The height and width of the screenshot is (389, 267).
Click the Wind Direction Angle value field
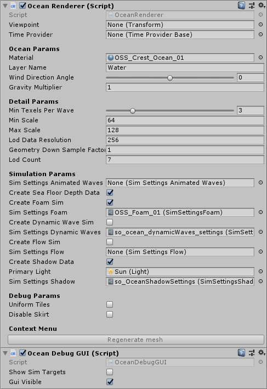click(x=251, y=77)
